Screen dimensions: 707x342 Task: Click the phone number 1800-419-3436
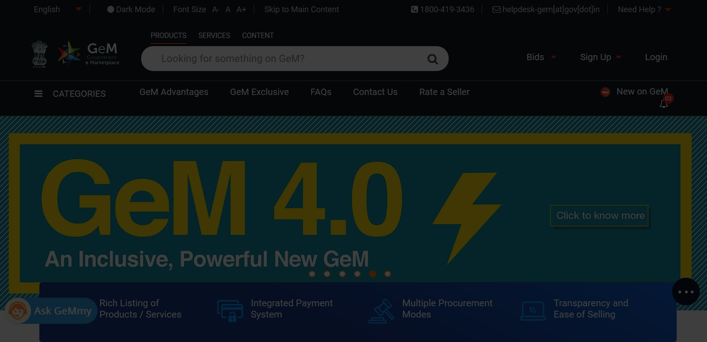[447, 9]
